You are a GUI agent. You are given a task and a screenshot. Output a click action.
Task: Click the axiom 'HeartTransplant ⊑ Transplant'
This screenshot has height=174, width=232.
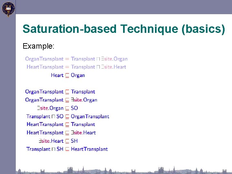[x=61, y=124]
